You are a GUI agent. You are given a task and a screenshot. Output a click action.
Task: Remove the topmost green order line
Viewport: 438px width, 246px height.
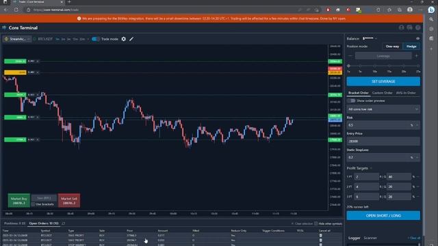coord(38,61)
